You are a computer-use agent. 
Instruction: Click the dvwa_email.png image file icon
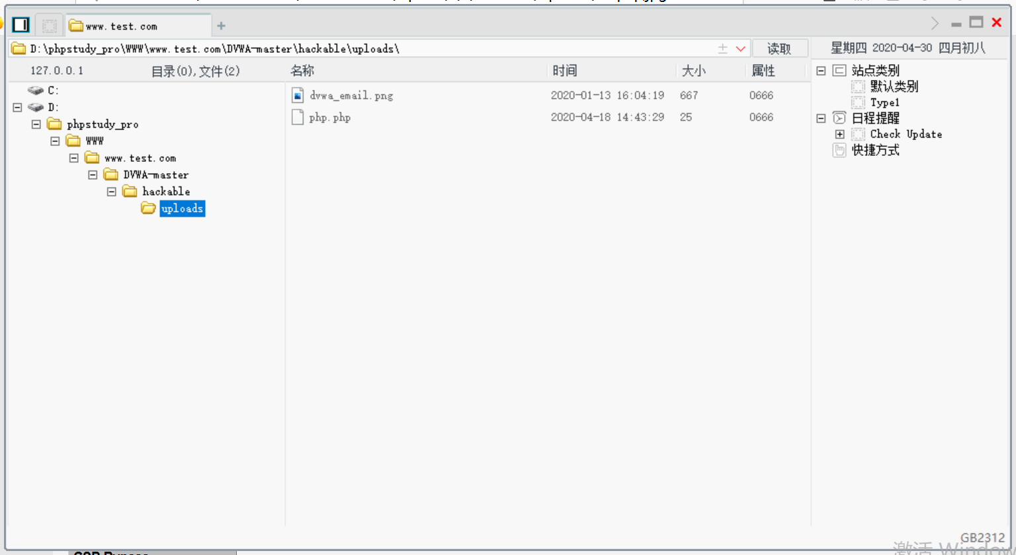pyautogui.click(x=298, y=95)
